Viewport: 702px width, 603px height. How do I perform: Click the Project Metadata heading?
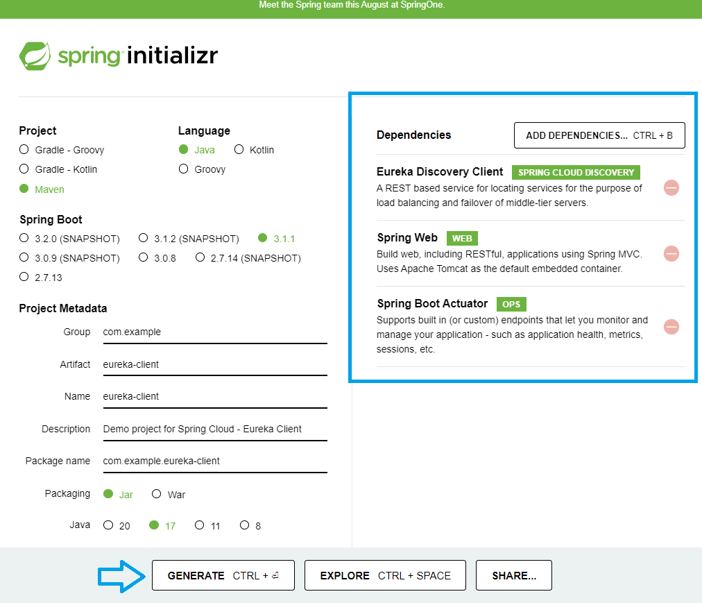63,308
